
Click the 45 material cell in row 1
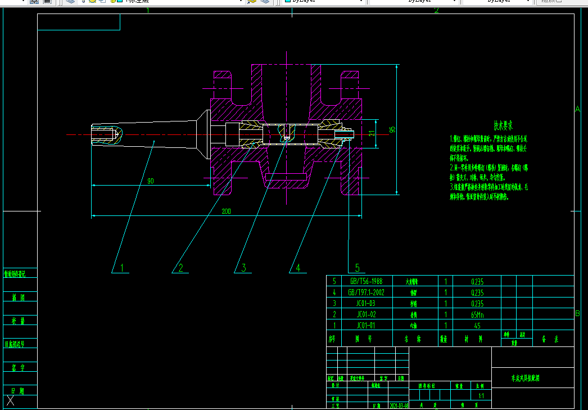tap(477, 326)
